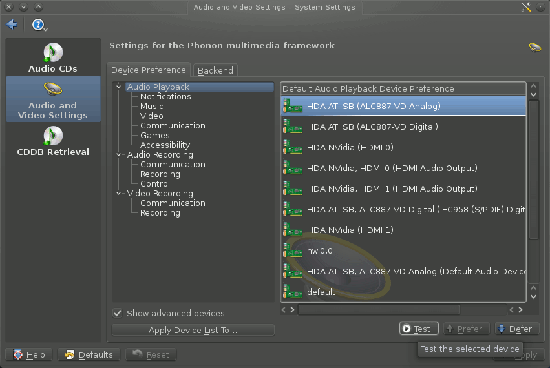550x368 pixels.
Task: Click the back arrow in the toolbar
Action: click(12, 25)
